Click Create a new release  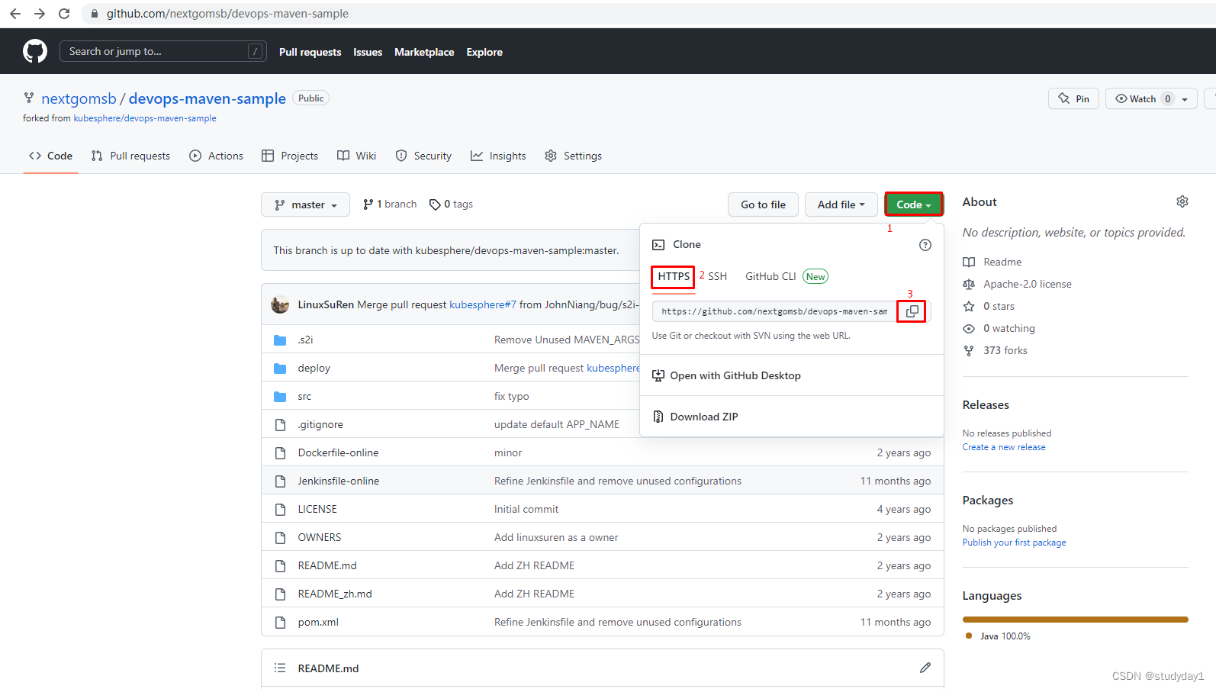coord(1004,447)
